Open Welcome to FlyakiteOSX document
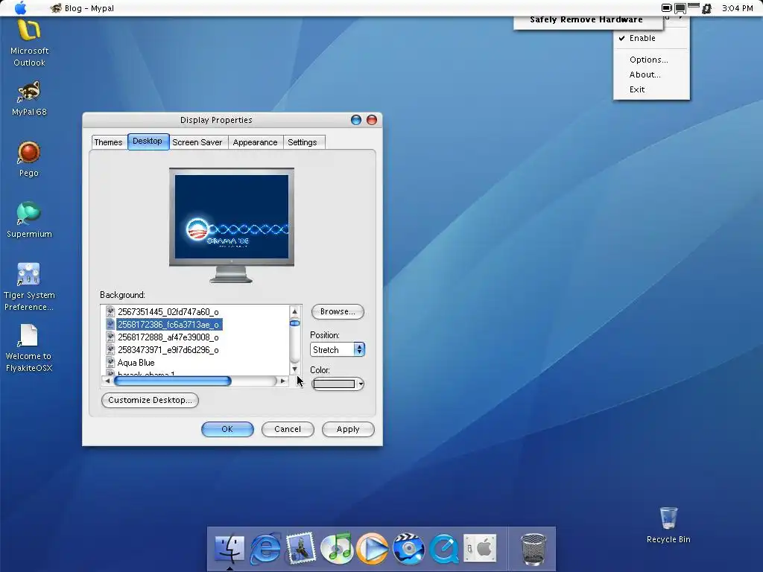The height and width of the screenshot is (572, 763). pyautogui.click(x=29, y=349)
